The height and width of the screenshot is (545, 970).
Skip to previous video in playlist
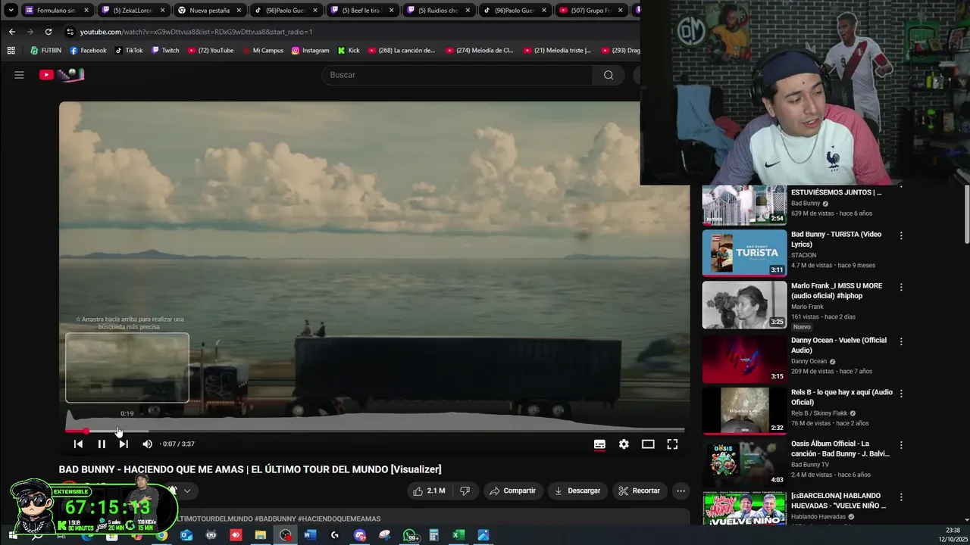[x=78, y=444]
